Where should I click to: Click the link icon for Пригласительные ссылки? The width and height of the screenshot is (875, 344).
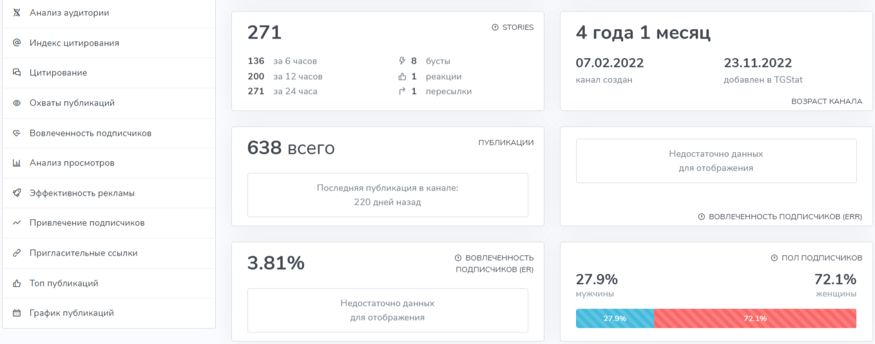pyautogui.click(x=17, y=253)
